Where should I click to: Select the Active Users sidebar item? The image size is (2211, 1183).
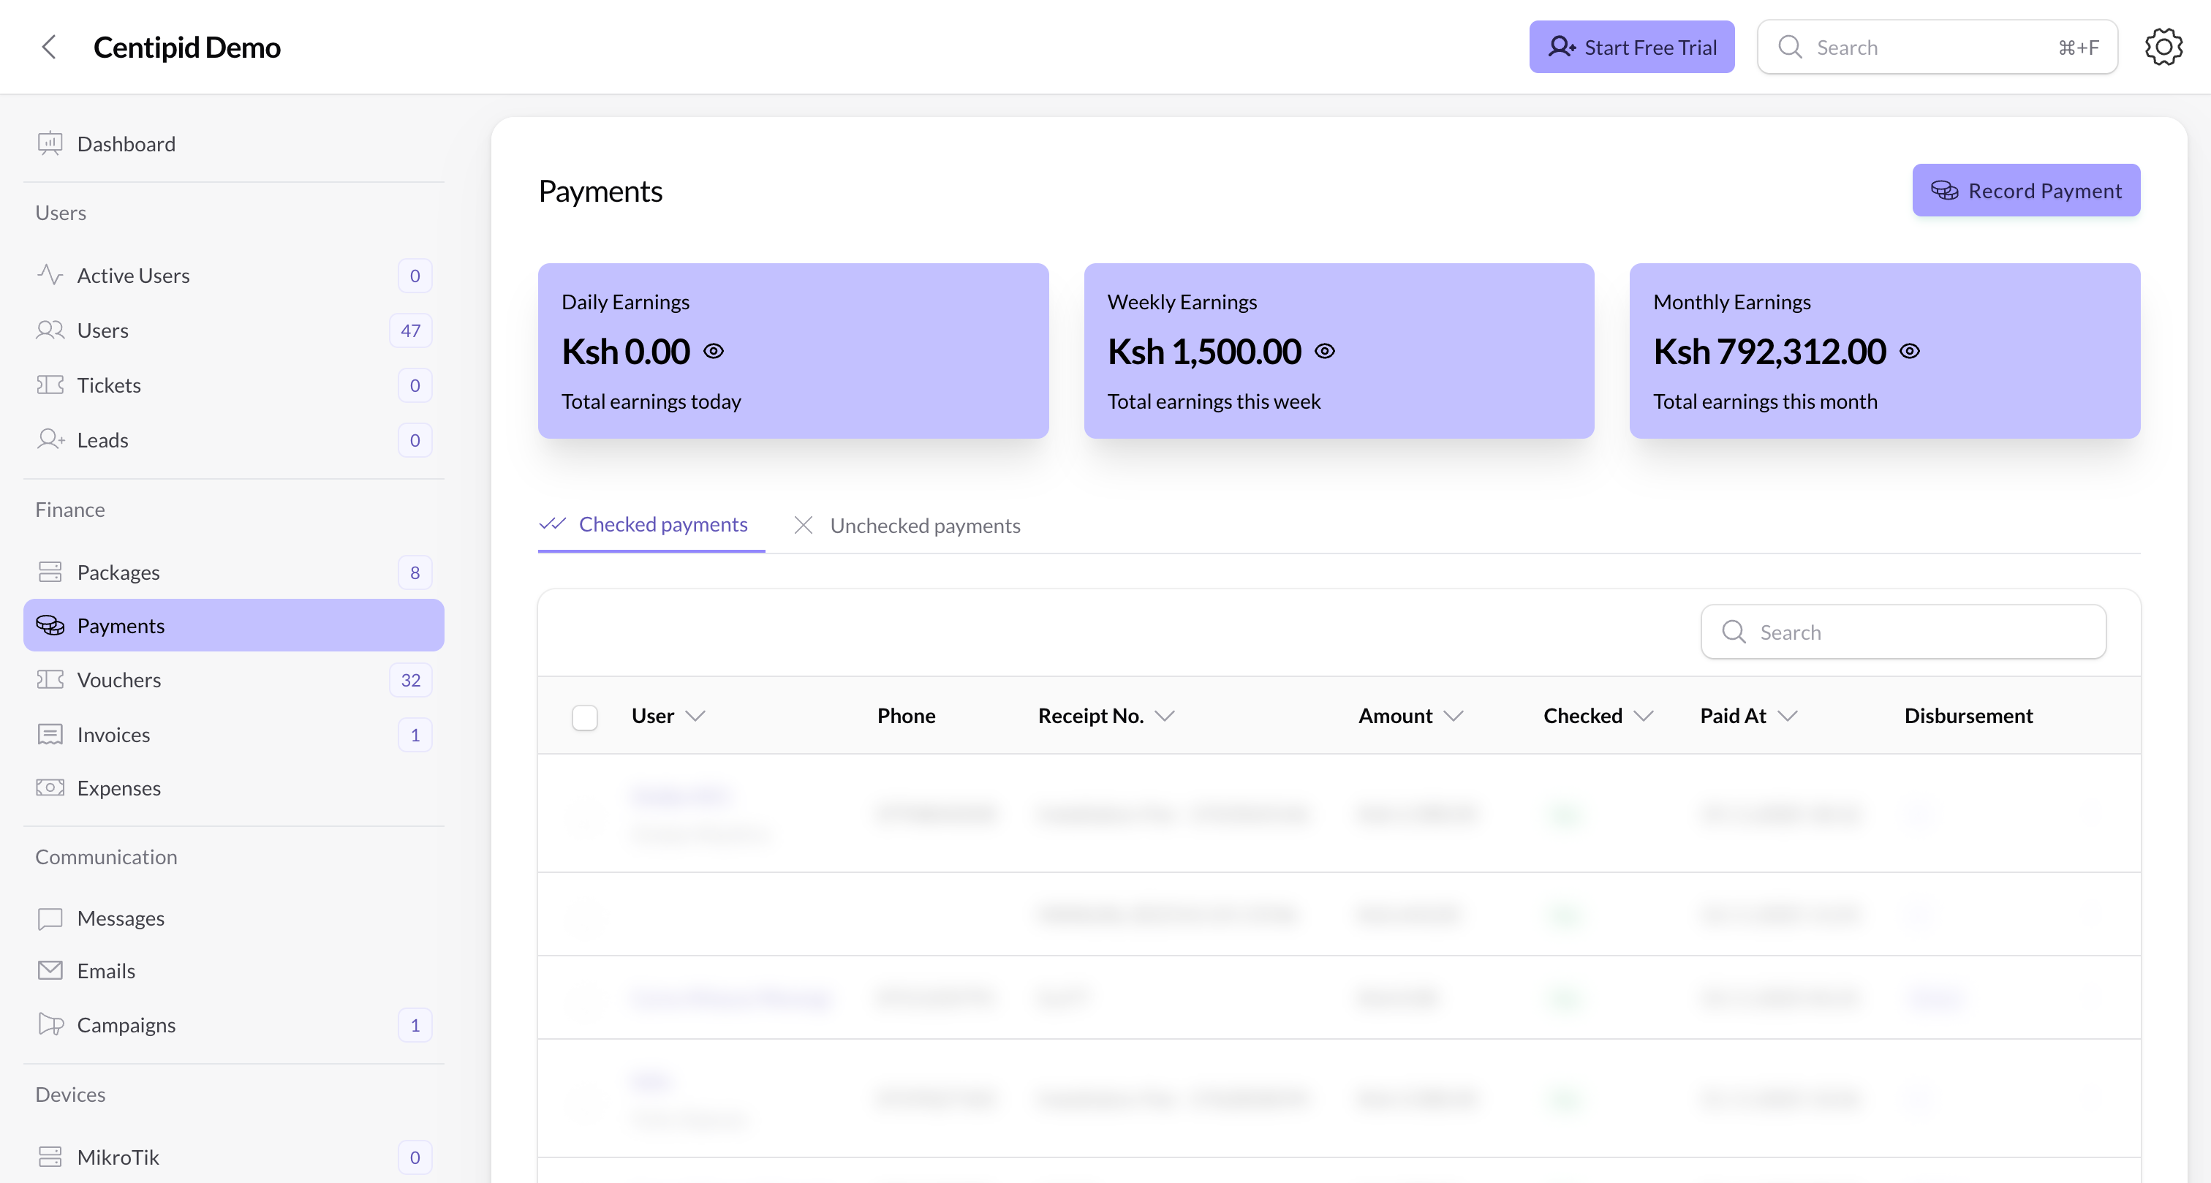pos(133,275)
